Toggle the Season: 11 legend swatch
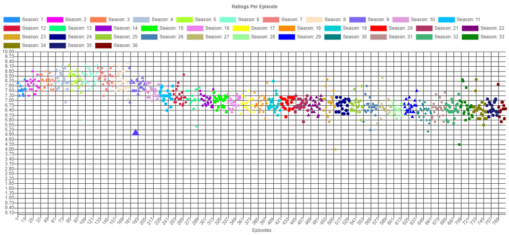The width and height of the screenshot is (509, 235). tap(447, 19)
